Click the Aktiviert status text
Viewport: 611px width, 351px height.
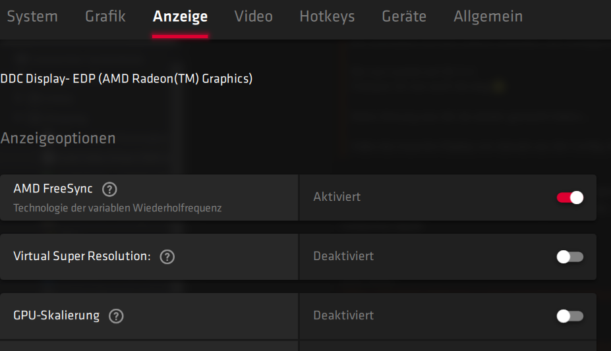pos(337,197)
